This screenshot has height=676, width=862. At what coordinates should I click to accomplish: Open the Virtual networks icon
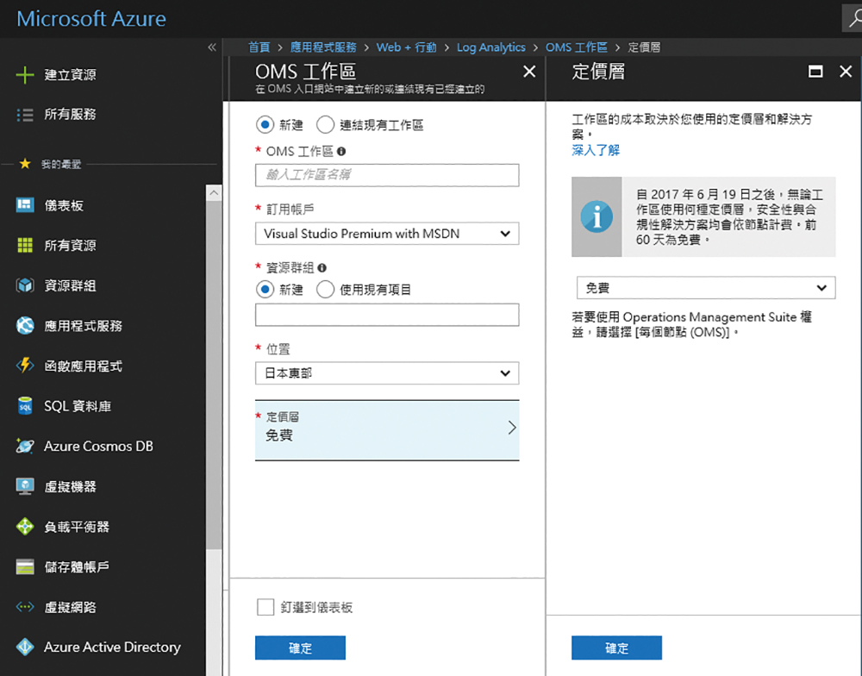tap(25, 607)
